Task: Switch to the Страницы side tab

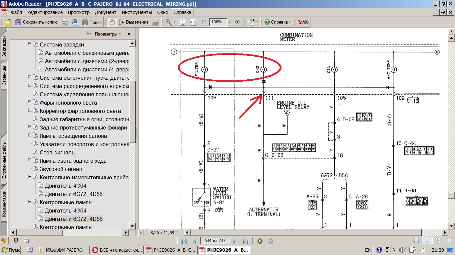Action: tap(4, 76)
